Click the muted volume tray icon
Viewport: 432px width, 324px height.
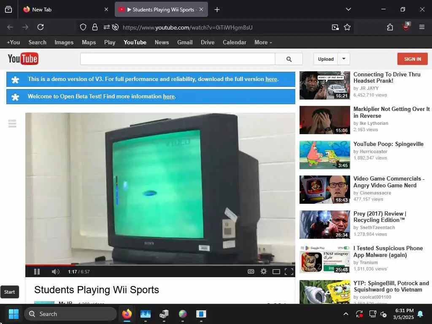coord(383,314)
